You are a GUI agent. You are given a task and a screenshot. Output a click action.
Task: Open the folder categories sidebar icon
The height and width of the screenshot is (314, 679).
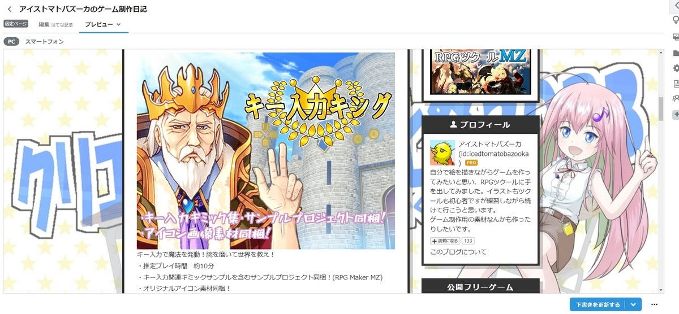675,53
